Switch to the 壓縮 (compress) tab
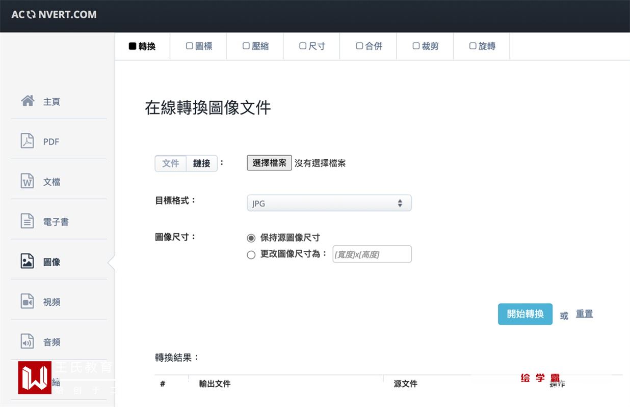 255,46
